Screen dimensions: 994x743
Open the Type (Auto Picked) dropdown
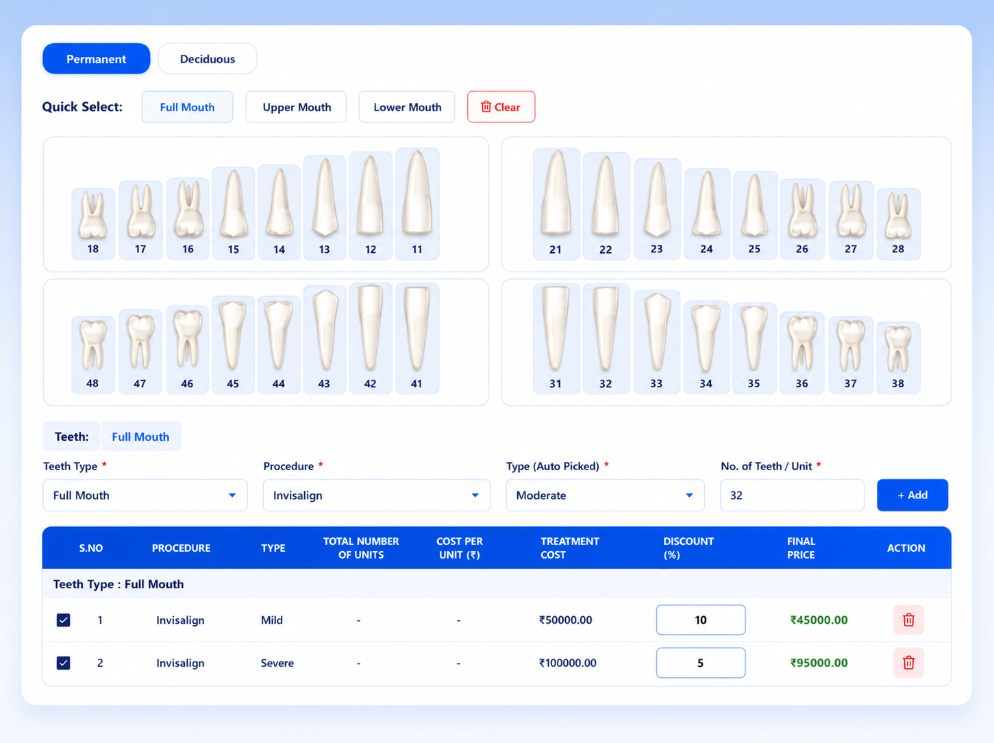[605, 495]
